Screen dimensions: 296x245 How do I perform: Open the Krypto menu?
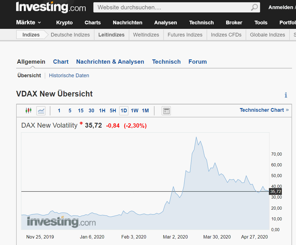tap(64, 23)
